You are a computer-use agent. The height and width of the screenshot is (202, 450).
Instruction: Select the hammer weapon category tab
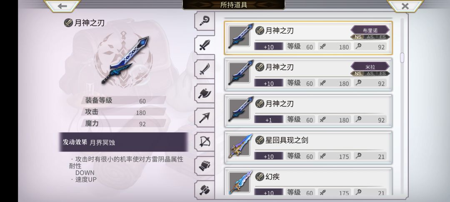pos(204,190)
